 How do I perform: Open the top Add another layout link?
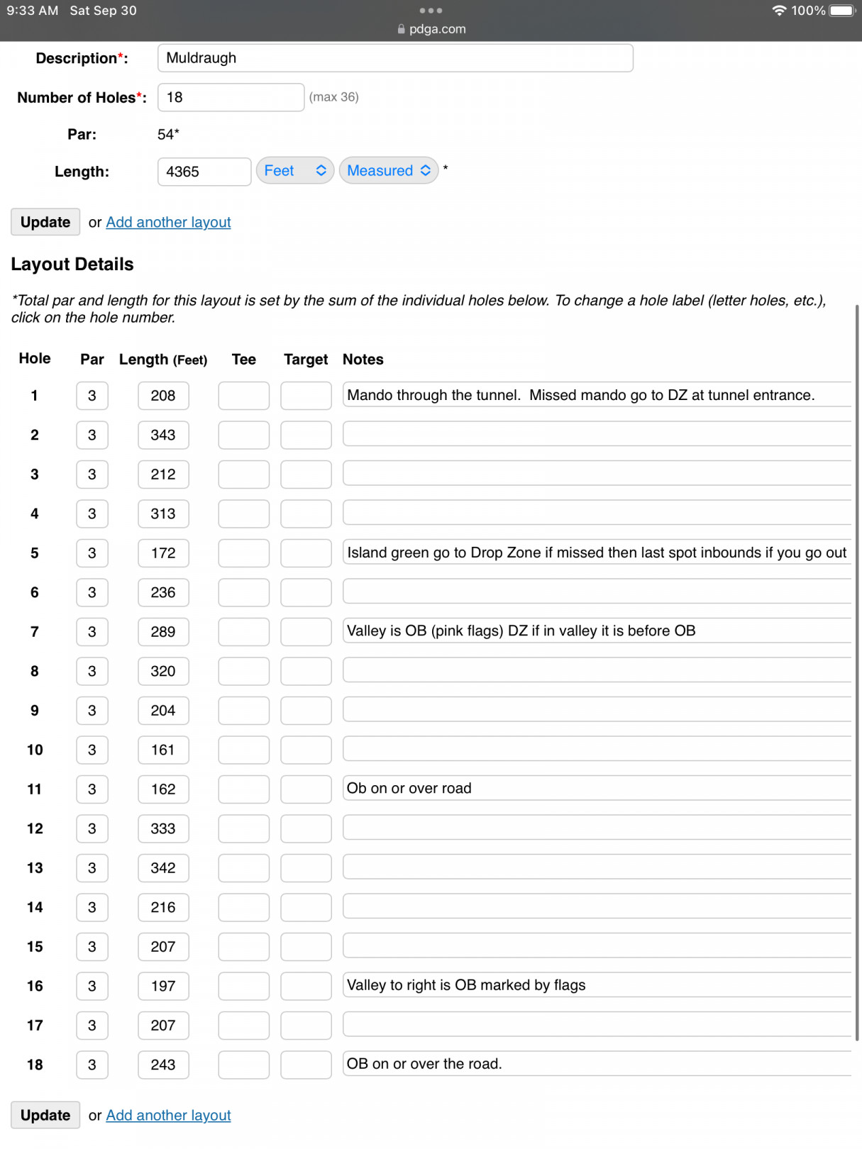(x=168, y=222)
